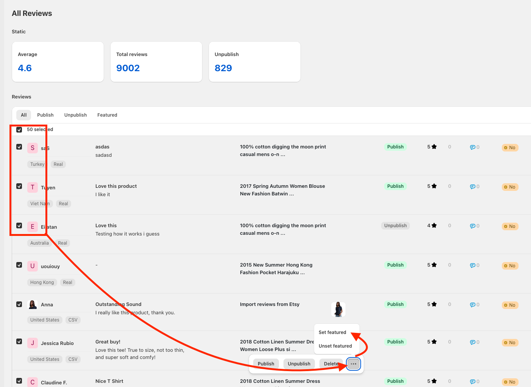The image size is (531, 387).
Task: Uncheck the checkbox for the uouiouy review
Action: coord(19,265)
